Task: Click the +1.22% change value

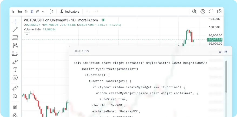Action: (x=114, y=25)
